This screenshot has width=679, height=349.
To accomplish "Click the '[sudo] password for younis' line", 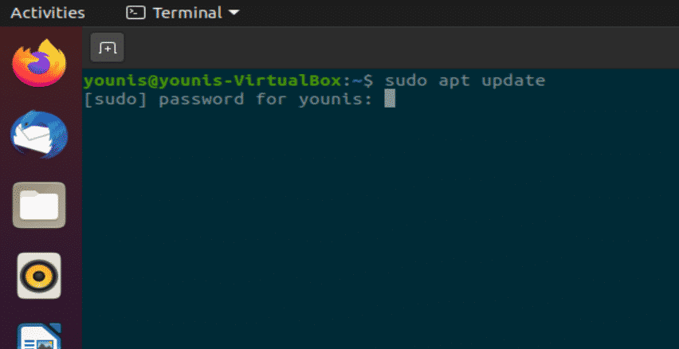I will click(x=227, y=100).
